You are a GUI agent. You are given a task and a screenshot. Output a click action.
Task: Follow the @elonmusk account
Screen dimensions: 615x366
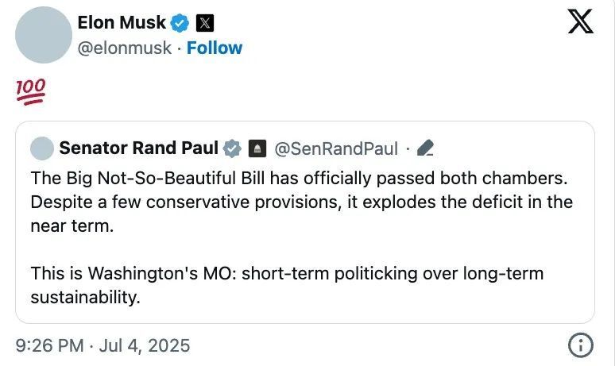[x=215, y=48]
